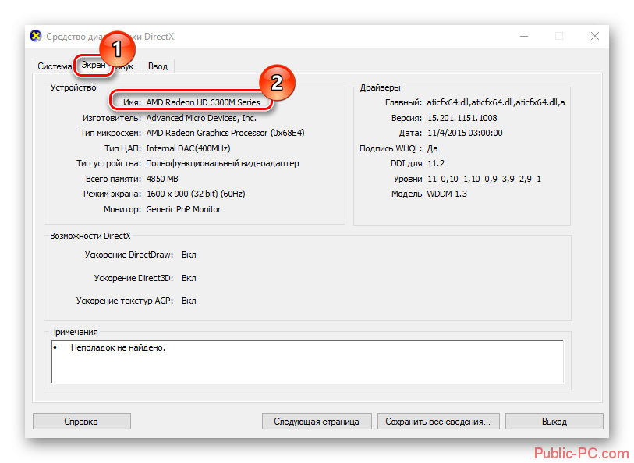Select the Экран tab

pos(93,66)
